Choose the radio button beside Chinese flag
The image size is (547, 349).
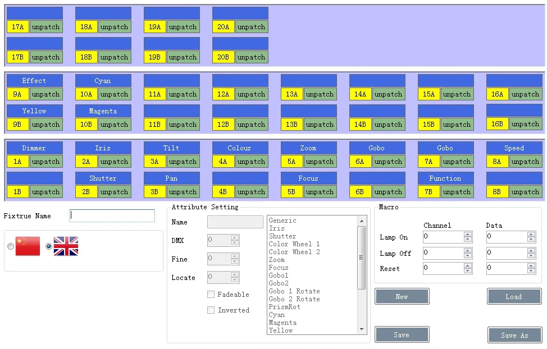[x=11, y=246]
